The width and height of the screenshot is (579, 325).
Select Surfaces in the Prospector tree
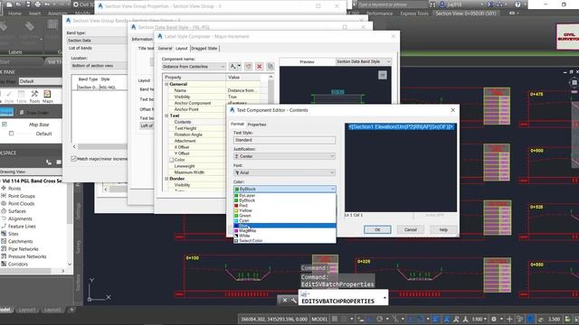pos(17,211)
